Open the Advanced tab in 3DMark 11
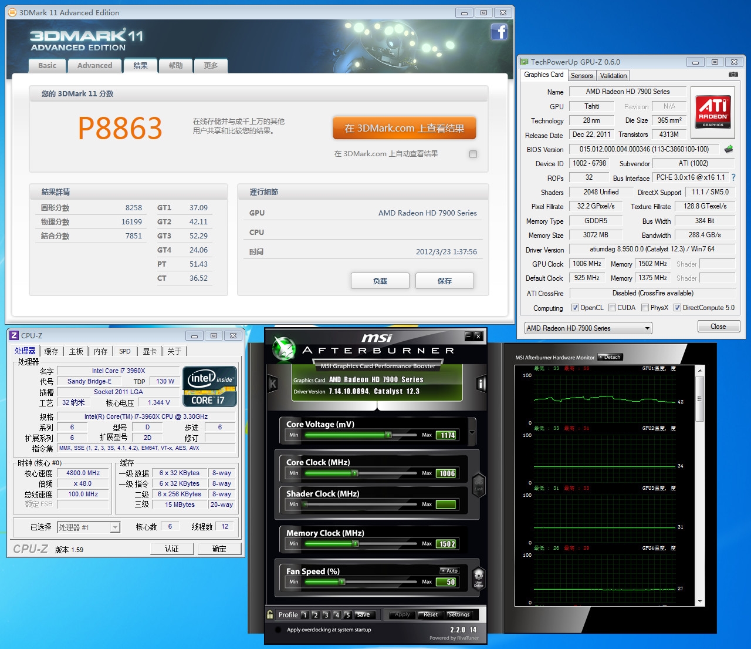The height and width of the screenshot is (649, 751). [94, 66]
